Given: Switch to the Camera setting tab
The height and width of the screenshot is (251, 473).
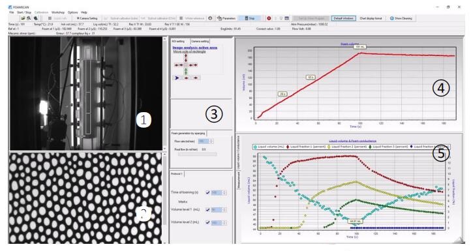Looking at the screenshot, I should [200, 41].
